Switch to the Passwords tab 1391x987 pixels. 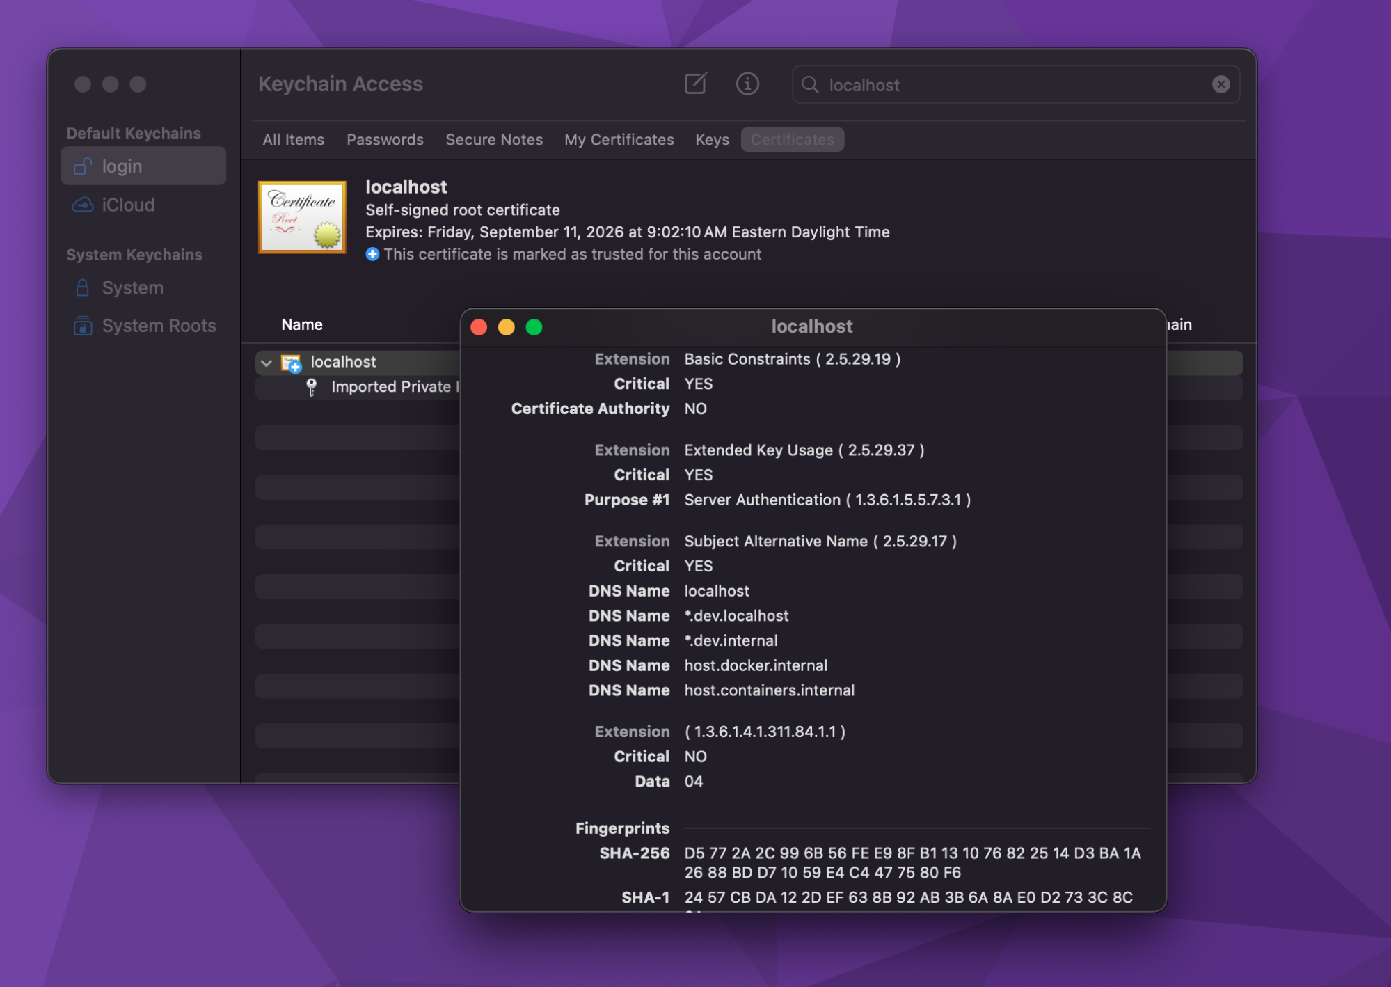[385, 139]
